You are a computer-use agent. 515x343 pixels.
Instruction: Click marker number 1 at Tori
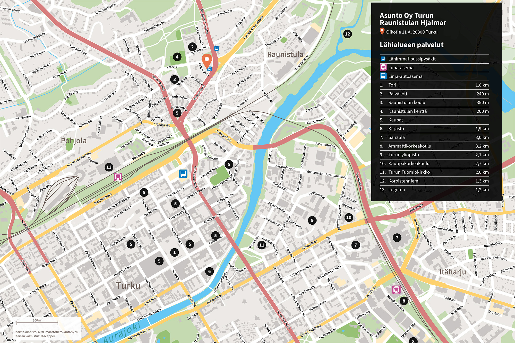click(174, 252)
